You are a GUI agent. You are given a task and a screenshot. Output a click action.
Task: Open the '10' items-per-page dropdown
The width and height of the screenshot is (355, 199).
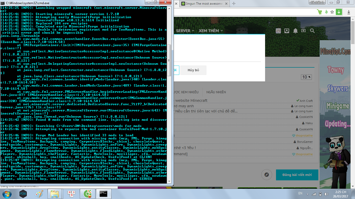tap(306, 77)
